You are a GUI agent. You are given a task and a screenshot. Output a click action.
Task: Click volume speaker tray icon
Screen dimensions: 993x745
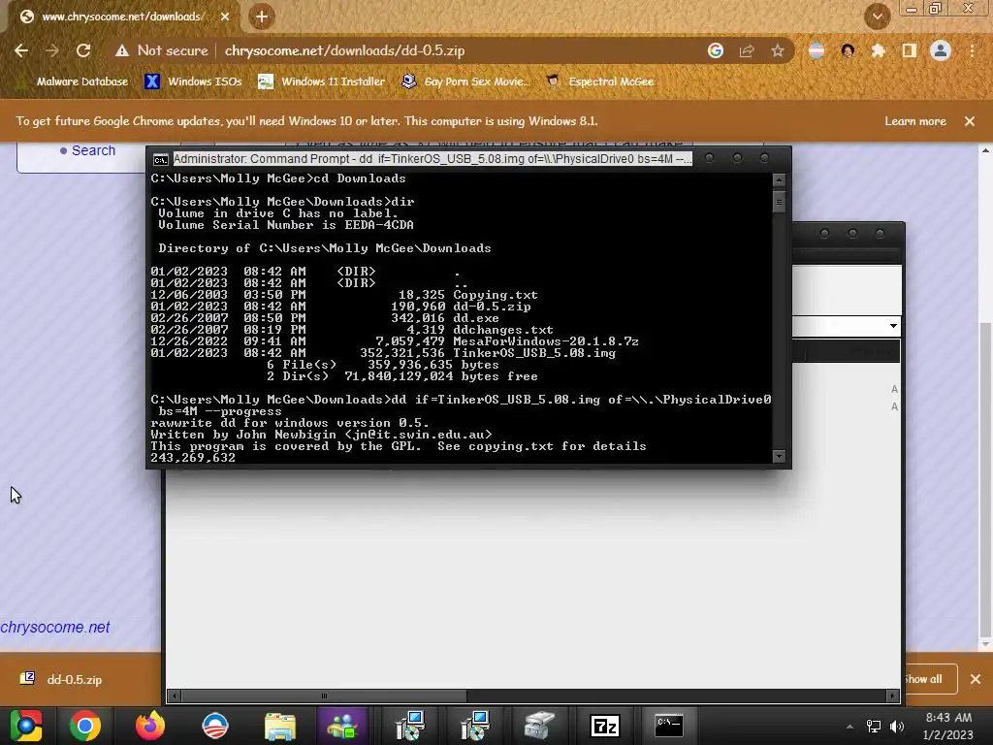coord(897,727)
